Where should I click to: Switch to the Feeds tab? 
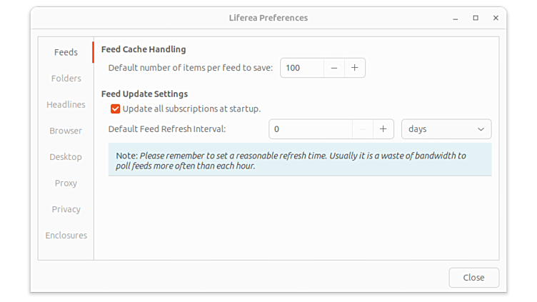click(x=66, y=52)
